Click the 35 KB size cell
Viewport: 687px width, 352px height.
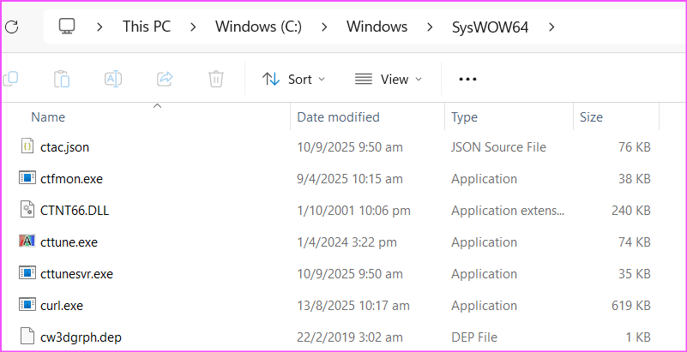(x=635, y=274)
